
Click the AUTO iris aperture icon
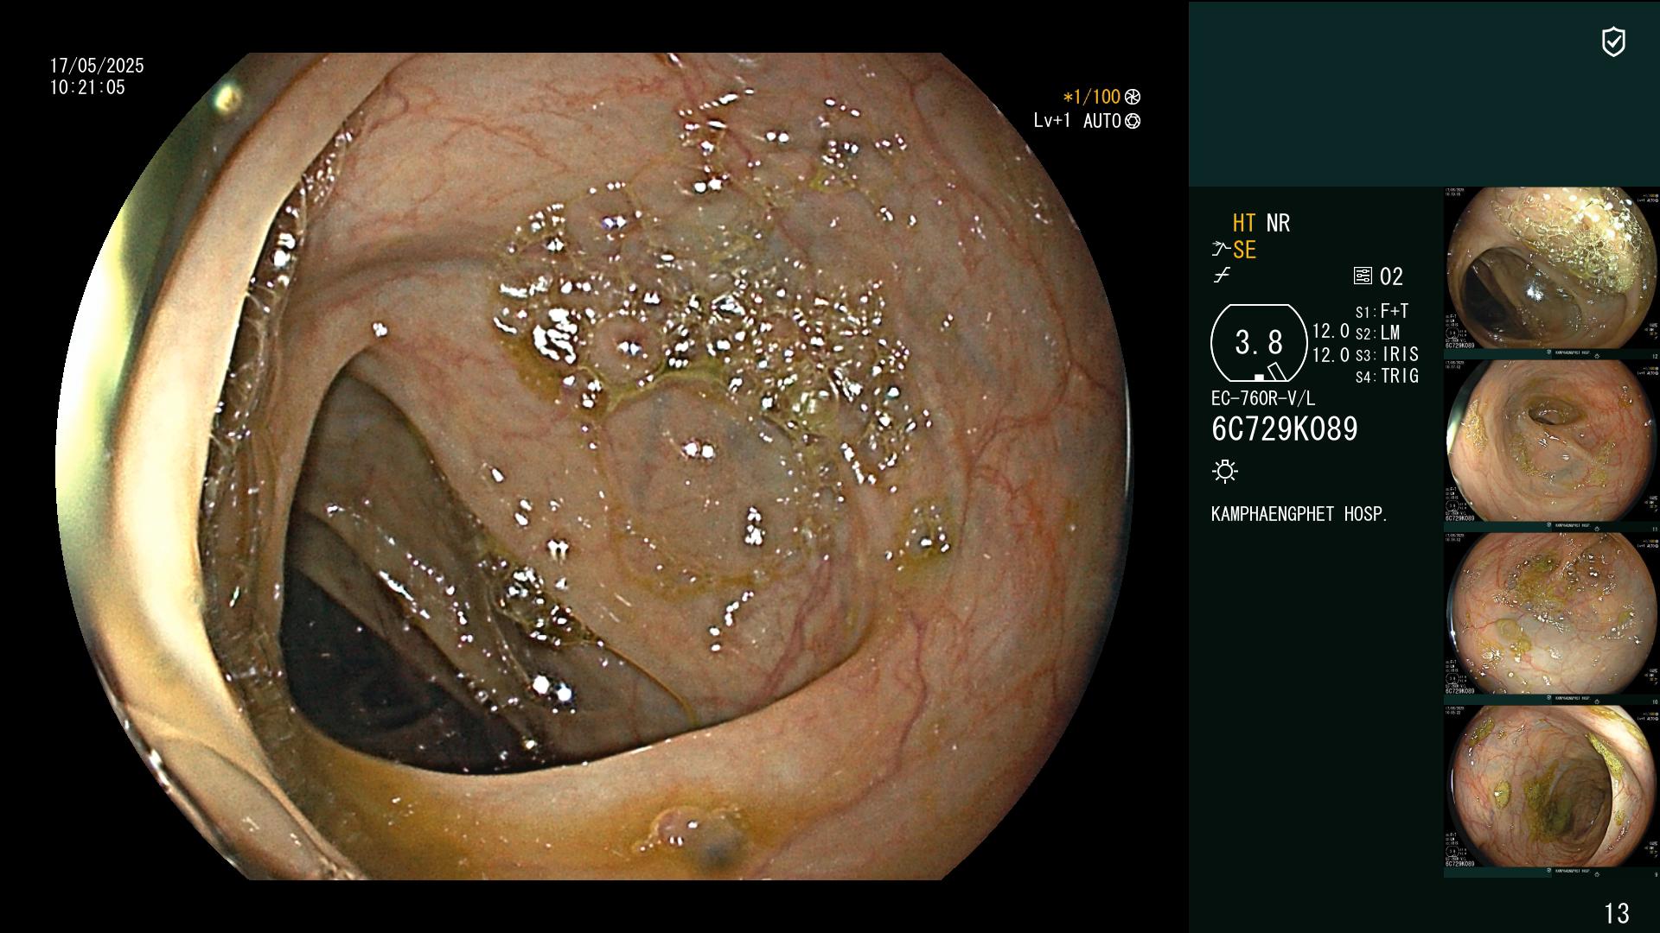(1133, 121)
